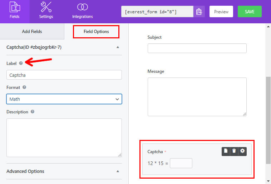Click the Subject input in form preview
This screenshot has width=271, height=184.
click(x=197, y=48)
